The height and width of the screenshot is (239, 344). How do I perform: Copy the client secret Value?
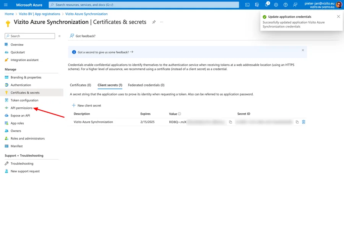coord(230,122)
